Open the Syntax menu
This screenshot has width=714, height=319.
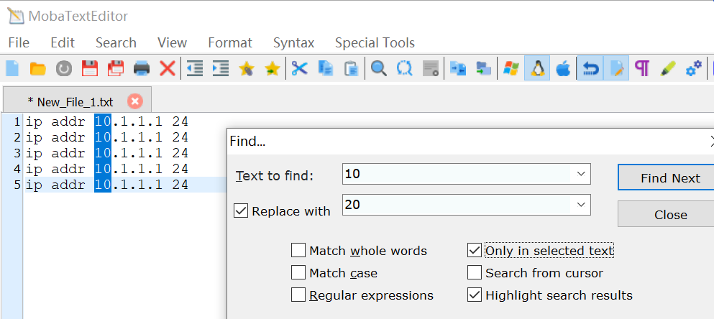(293, 43)
